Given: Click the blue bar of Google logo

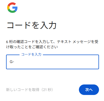Looking at the screenshot, I should (x=15, y=8).
